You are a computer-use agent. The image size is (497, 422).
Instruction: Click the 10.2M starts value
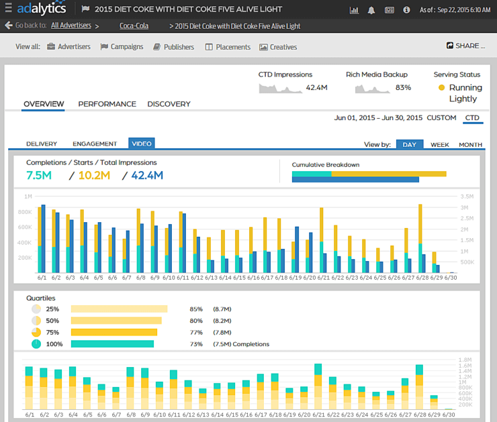point(94,175)
